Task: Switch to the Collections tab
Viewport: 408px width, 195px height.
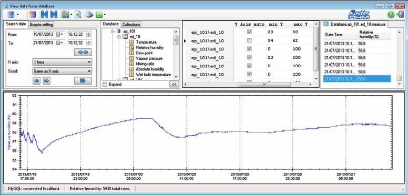Action: click(131, 24)
